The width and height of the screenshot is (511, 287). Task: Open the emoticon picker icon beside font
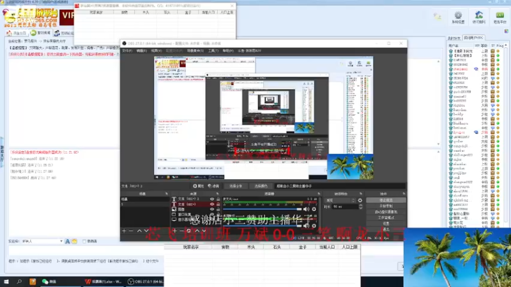(74, 242)
